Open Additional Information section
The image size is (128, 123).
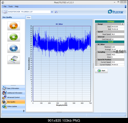coord(13,93)
